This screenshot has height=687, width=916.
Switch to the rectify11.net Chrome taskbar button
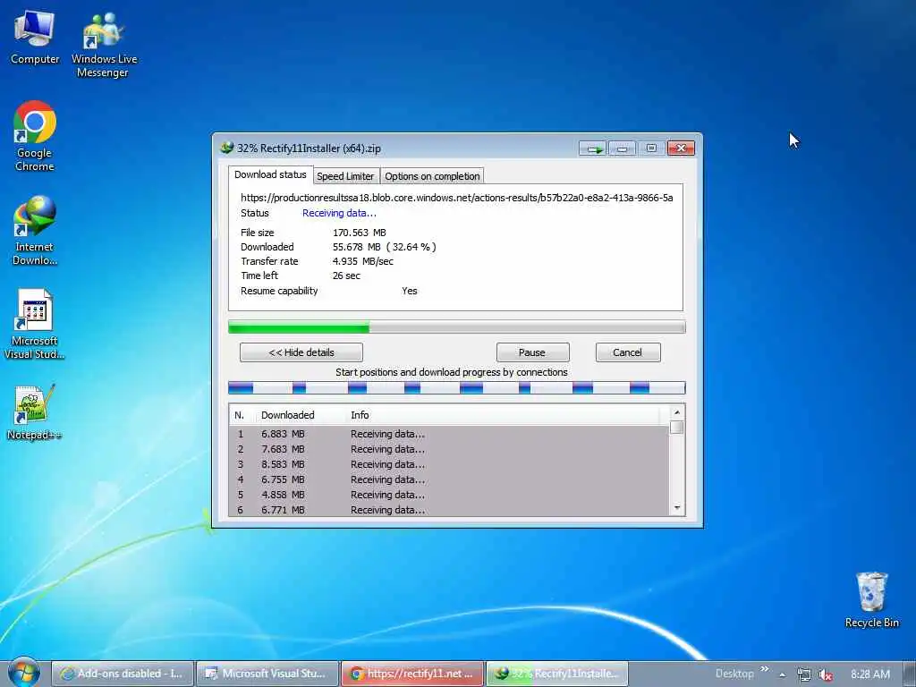412,674
